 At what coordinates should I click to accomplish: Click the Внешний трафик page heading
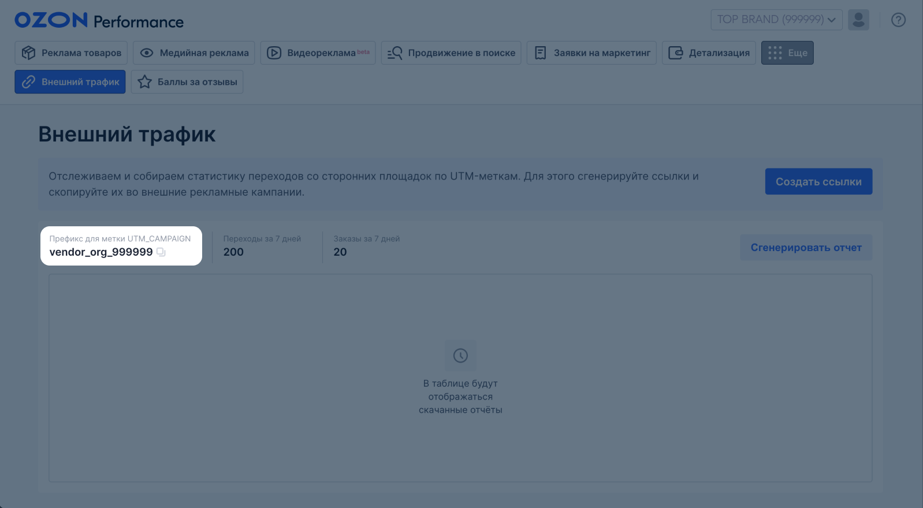point(127,135)
